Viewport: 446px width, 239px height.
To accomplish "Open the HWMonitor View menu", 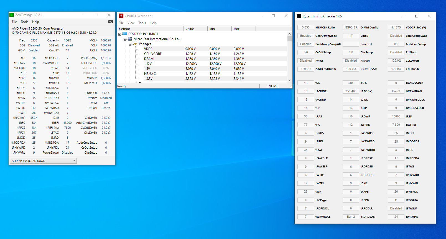I will pos(131,23).
